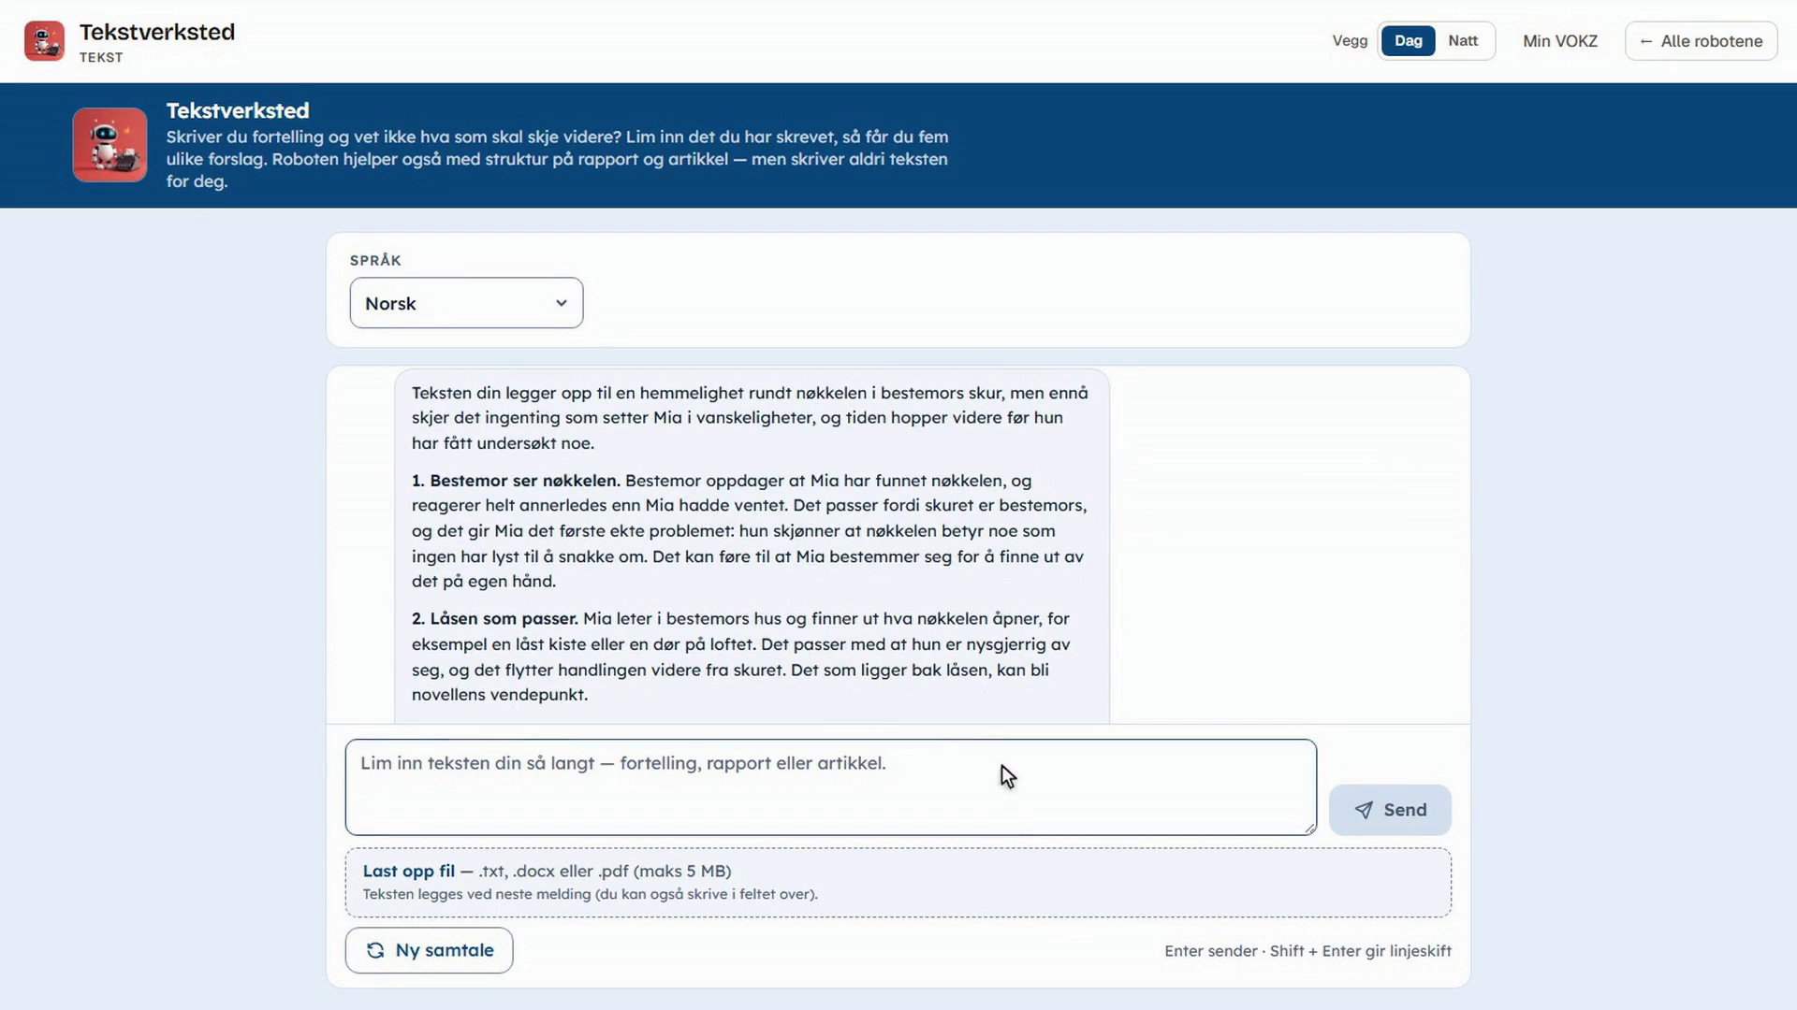Send the message with Send button
Image resolution: width=1797 pixels, height=1010 pixels.
pos(1390,810)
